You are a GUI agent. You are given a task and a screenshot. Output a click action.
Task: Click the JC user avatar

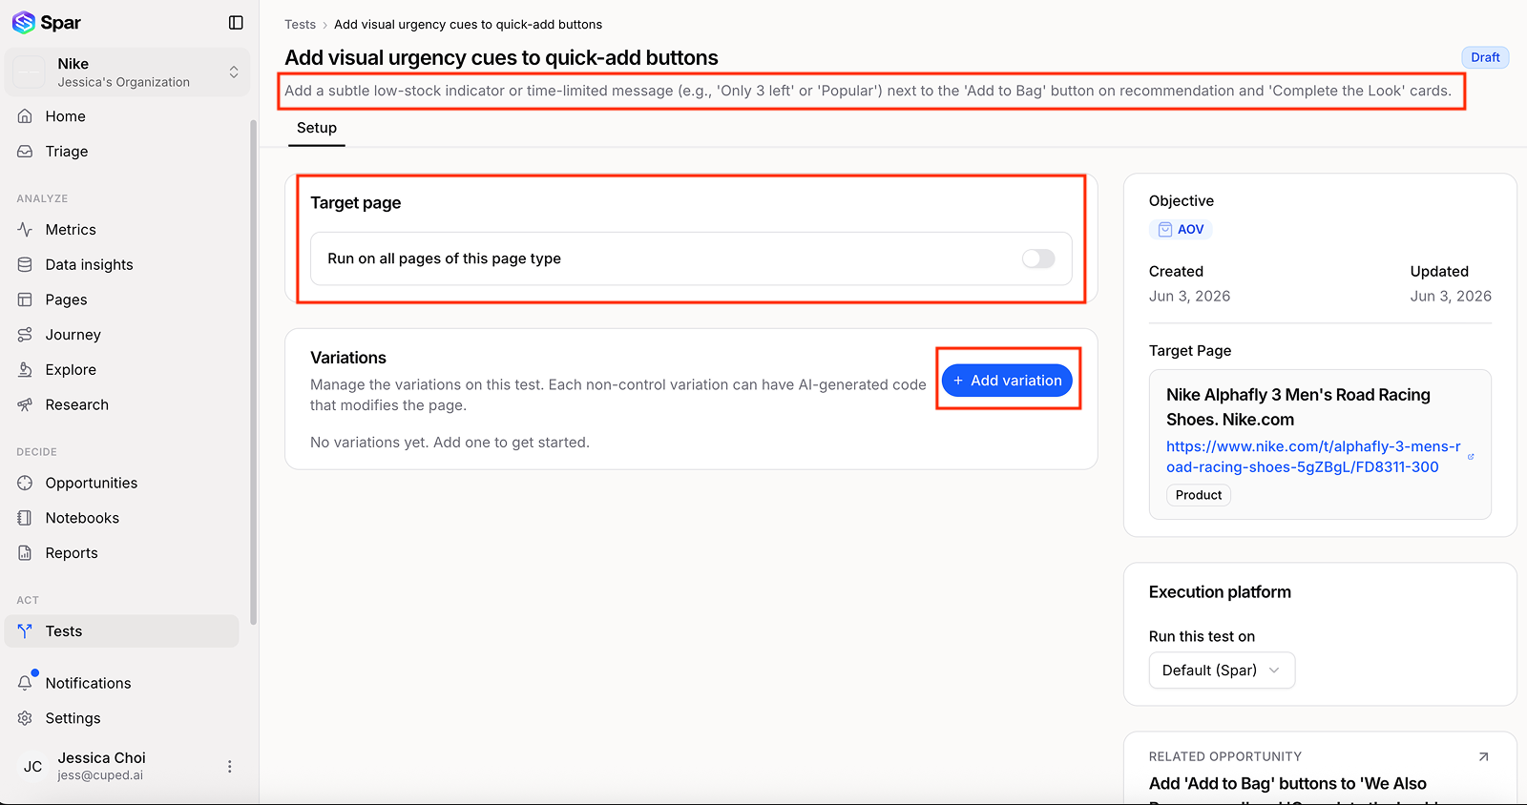[32, 766]
